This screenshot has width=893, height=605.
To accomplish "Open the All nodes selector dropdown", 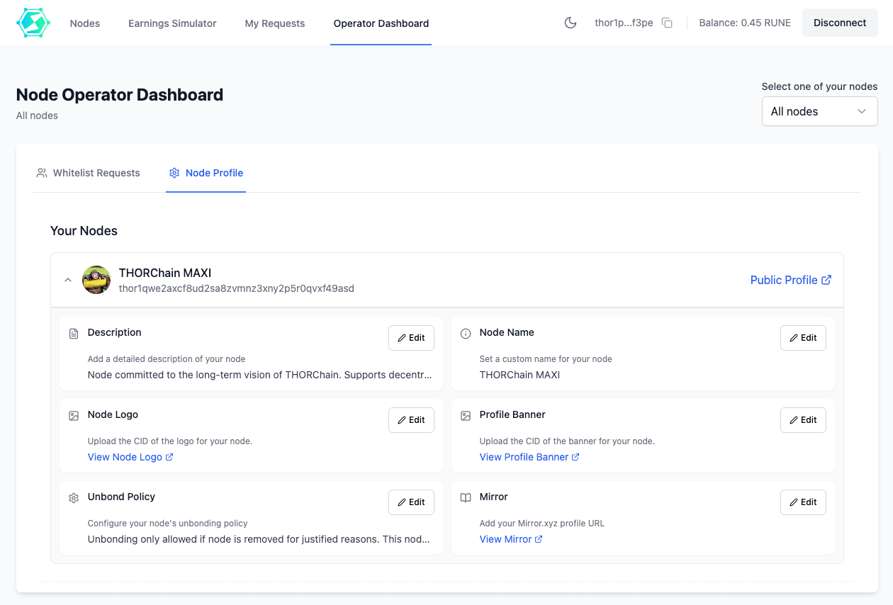I will tap(819, 111).
